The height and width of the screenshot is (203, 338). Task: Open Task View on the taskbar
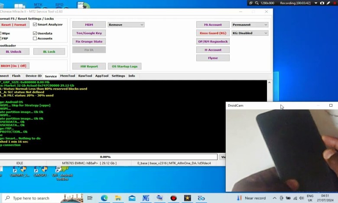coord(90,198)
